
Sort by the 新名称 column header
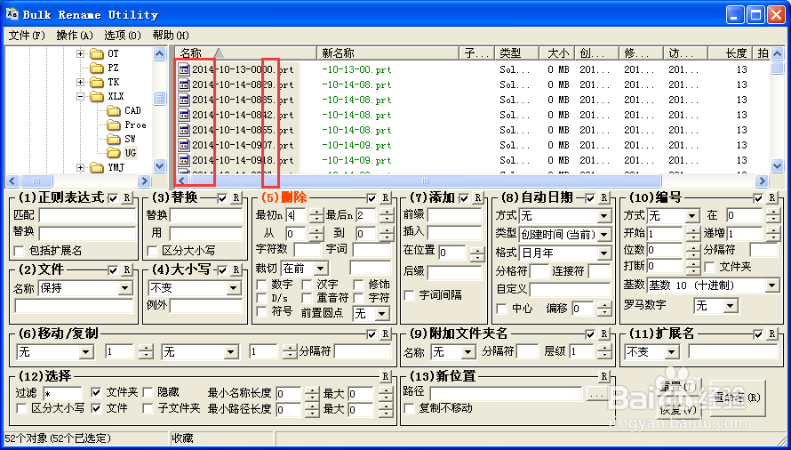(x=388, y=53)
